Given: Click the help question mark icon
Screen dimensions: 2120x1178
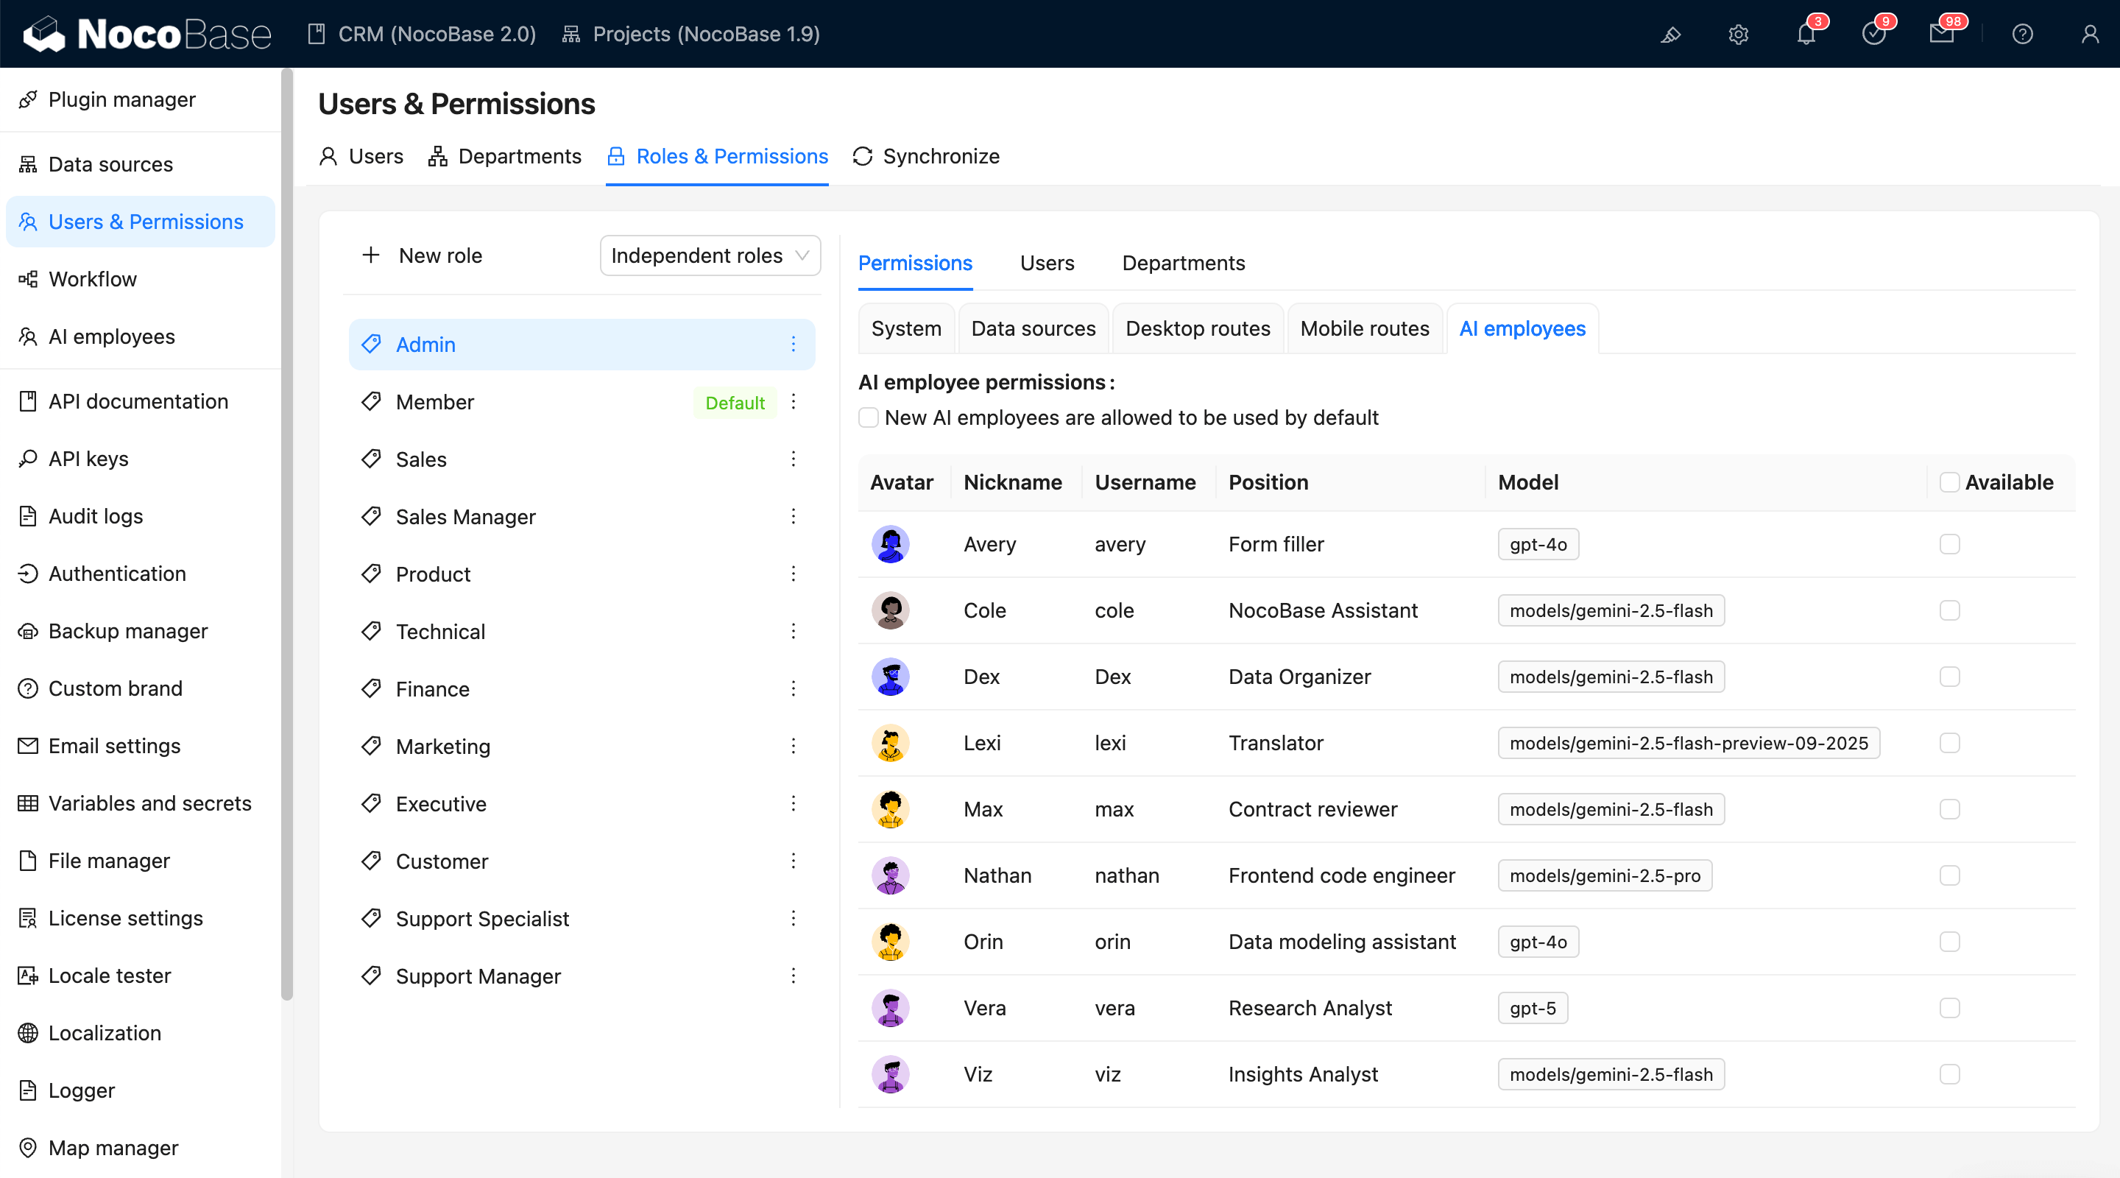Looking at the screenshot, I should pyautogui.click(x=2022, y=34).
